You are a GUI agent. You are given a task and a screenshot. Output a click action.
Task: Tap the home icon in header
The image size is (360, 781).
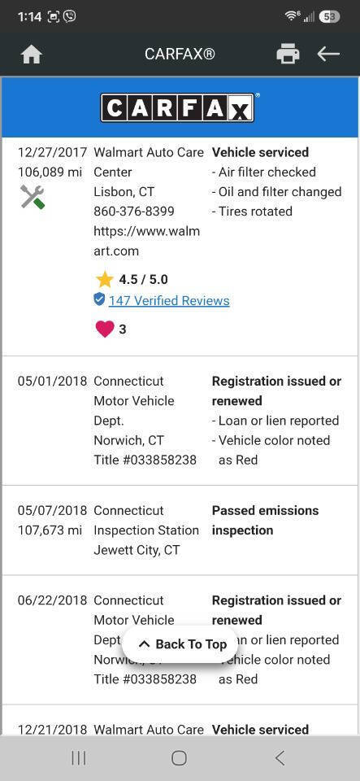(32, 55)
